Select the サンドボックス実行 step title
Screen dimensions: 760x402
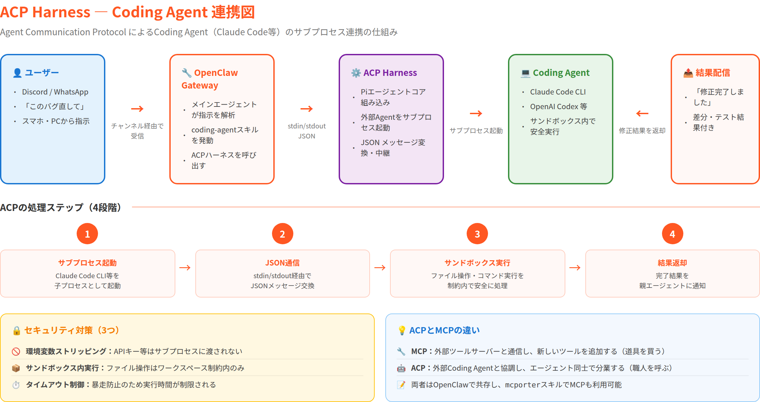[x=477, y=263]
